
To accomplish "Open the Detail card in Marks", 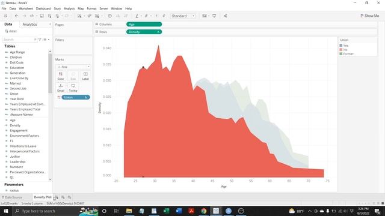I will point(61,88).
